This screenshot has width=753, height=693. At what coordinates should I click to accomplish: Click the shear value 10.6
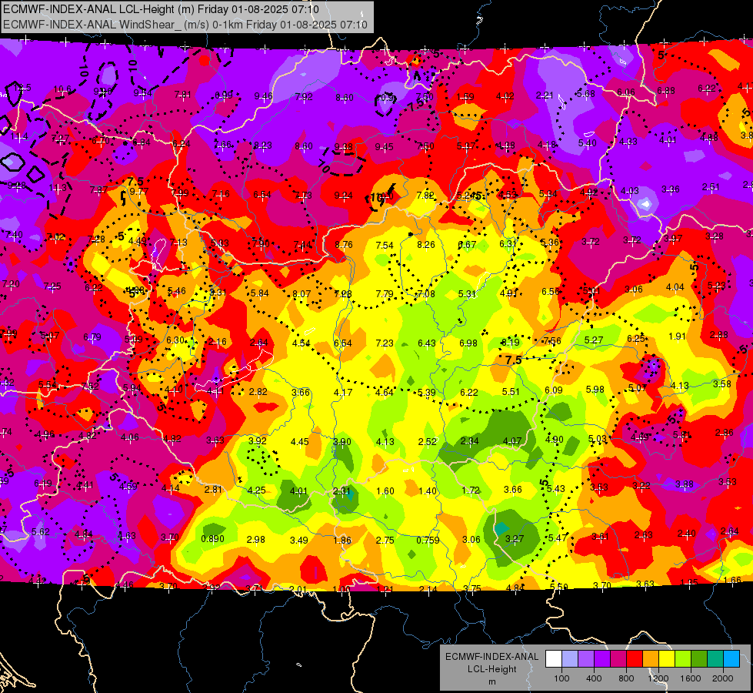[62, 89]
